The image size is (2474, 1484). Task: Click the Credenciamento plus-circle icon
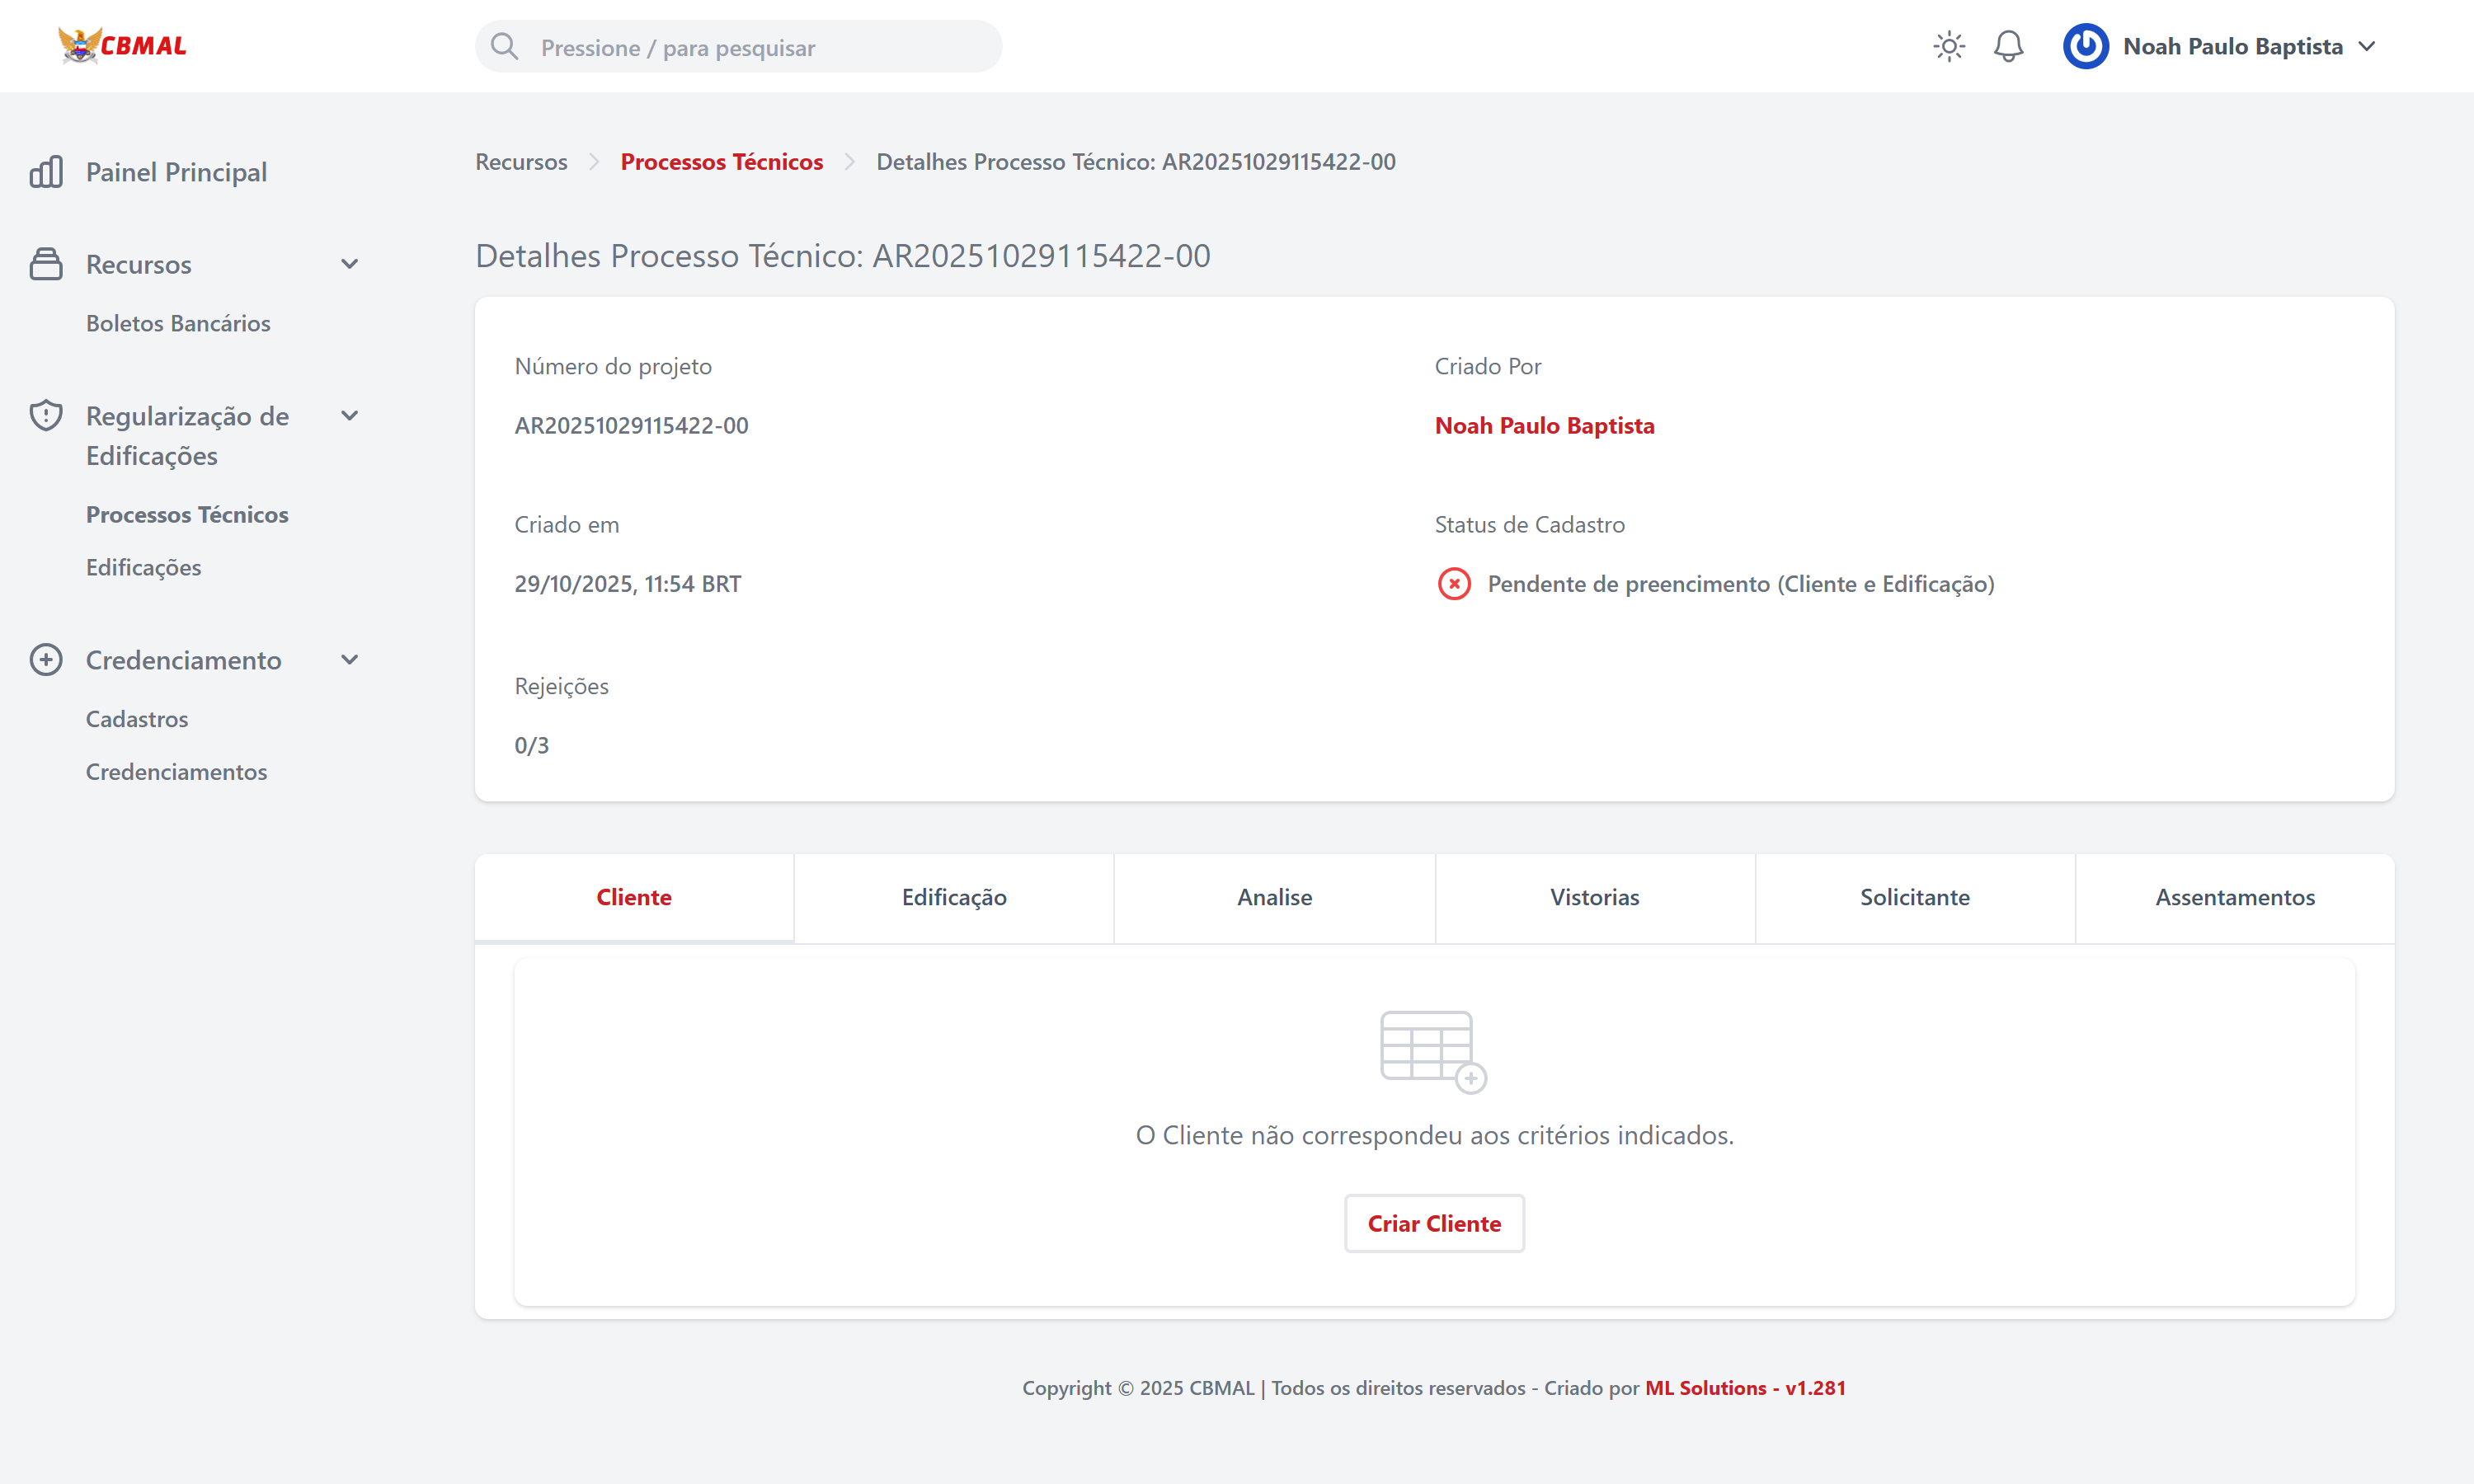46,660
